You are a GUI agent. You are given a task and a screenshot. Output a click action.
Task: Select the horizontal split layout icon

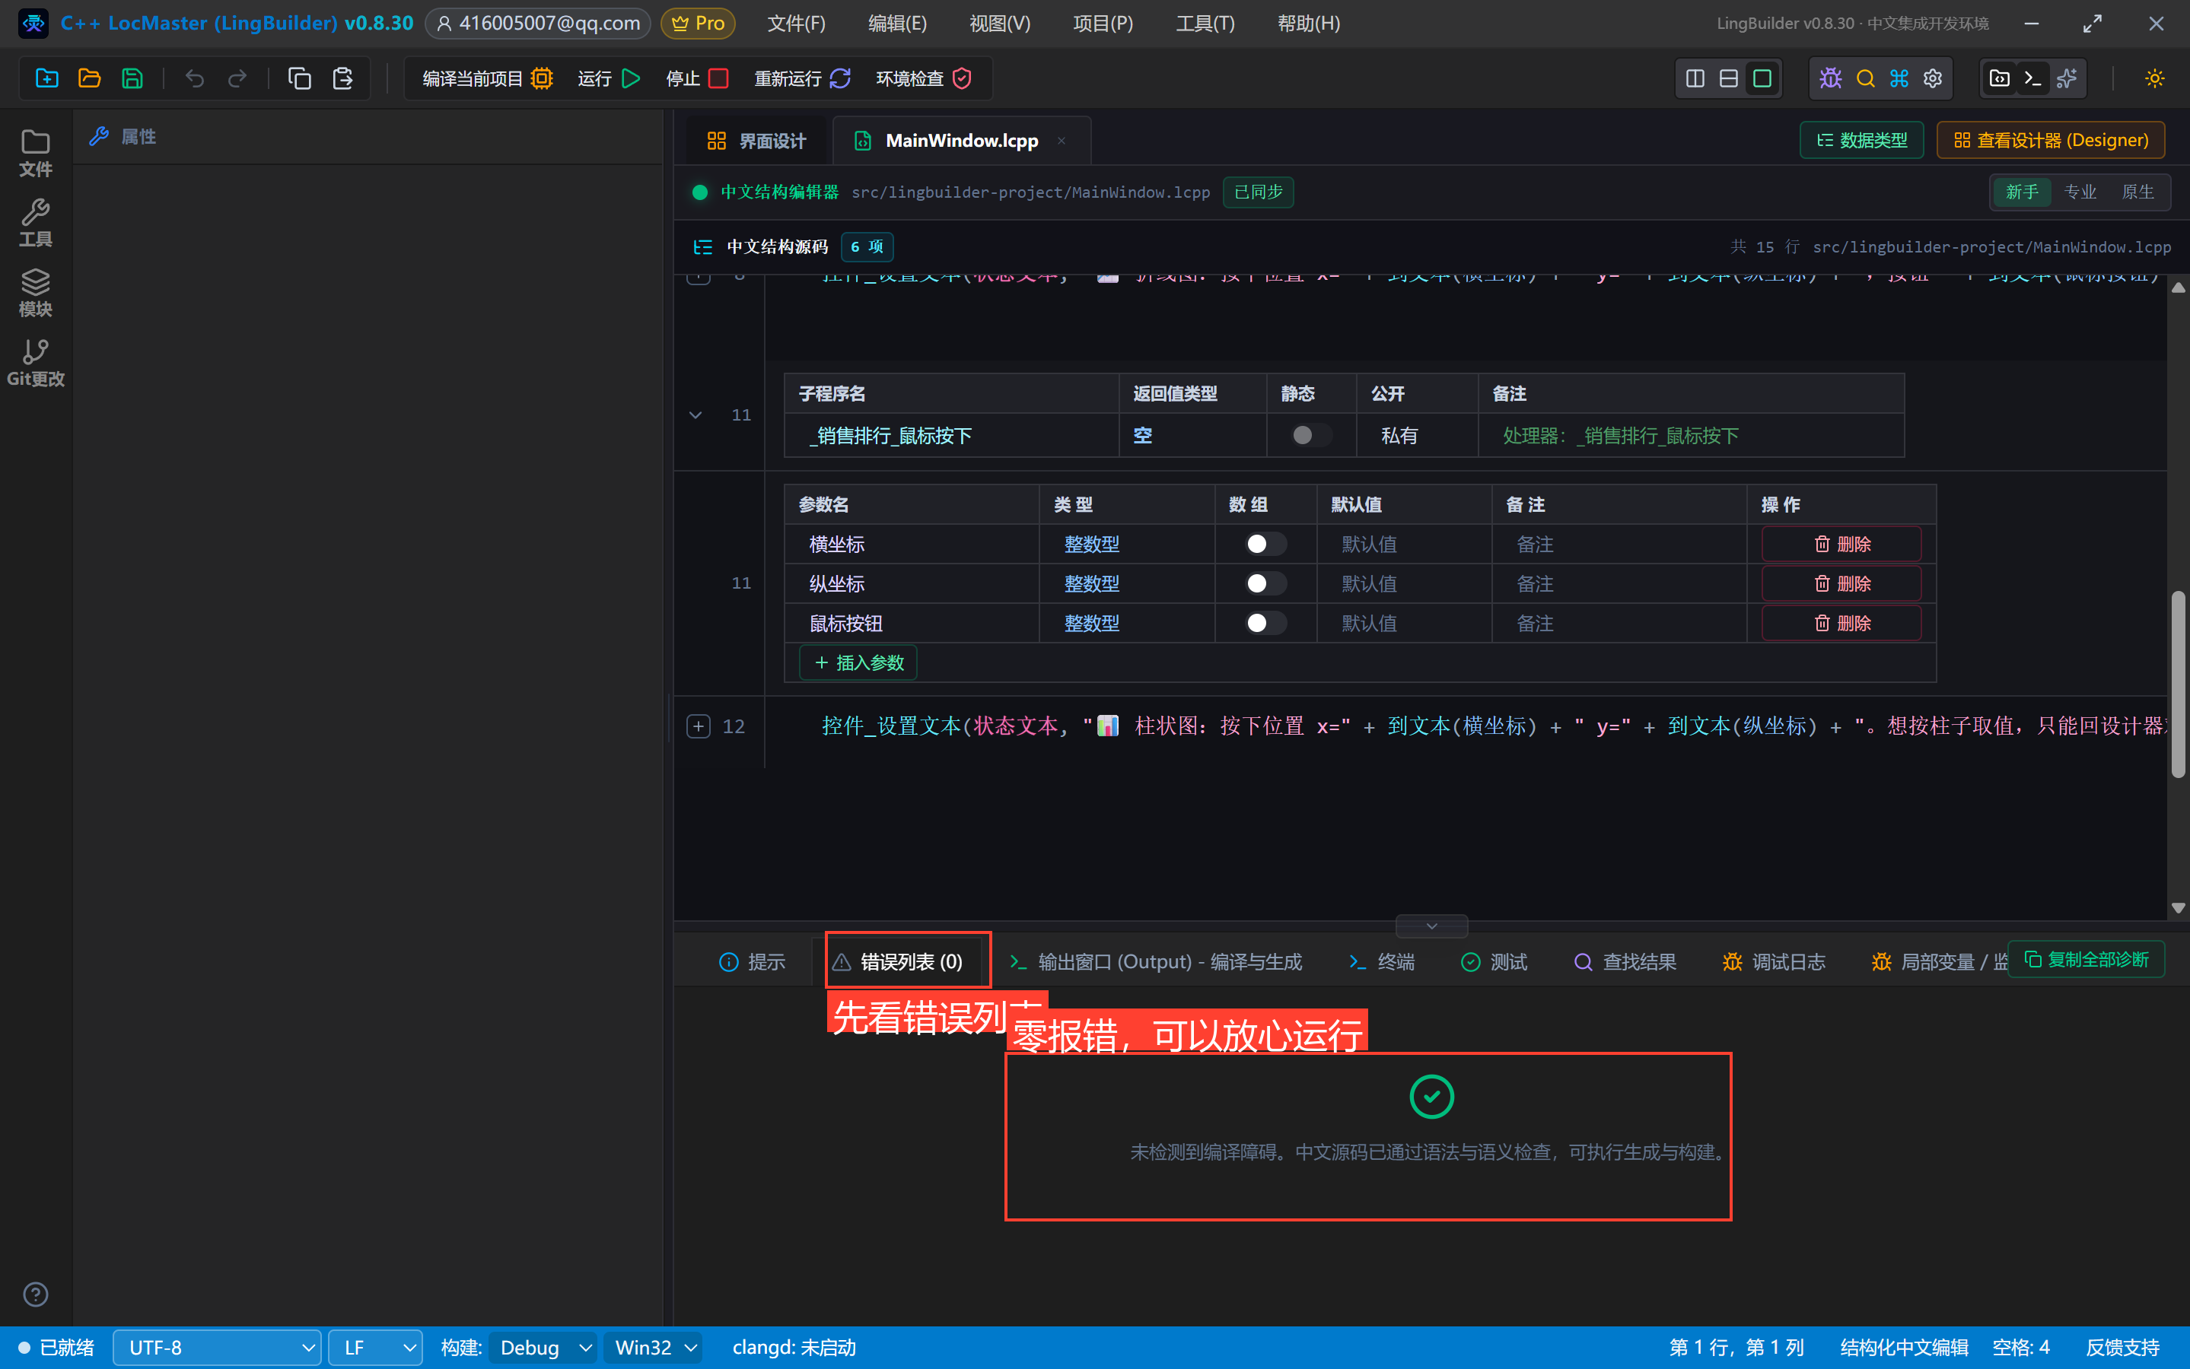[x=1728, y=79]
